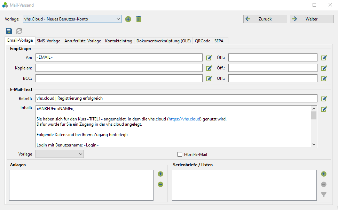Click the Weiter button
The height and width of the screenshot is (210, 338).
pos(312,19)
